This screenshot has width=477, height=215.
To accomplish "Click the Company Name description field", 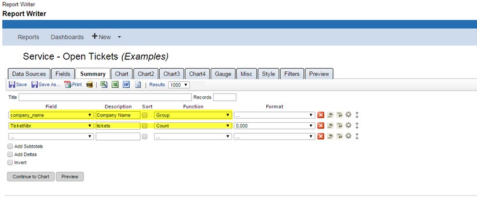I will coord(118,115).
